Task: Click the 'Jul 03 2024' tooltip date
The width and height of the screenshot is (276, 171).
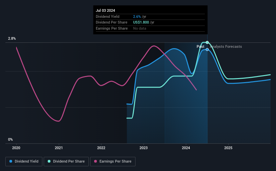Action: coord(105,10)
